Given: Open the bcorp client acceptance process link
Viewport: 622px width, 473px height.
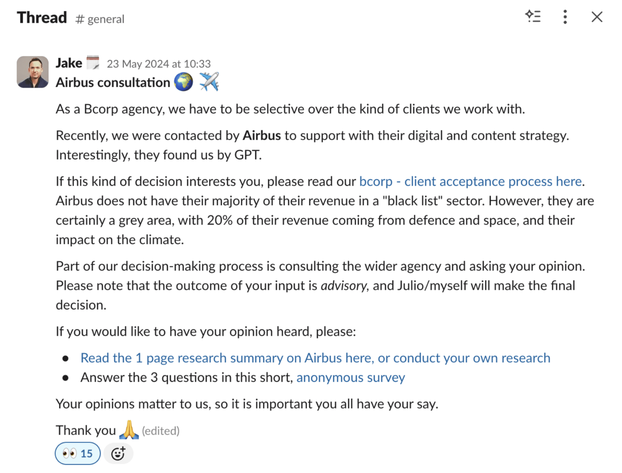Looking at the screenshot, I should pos(470,181).
